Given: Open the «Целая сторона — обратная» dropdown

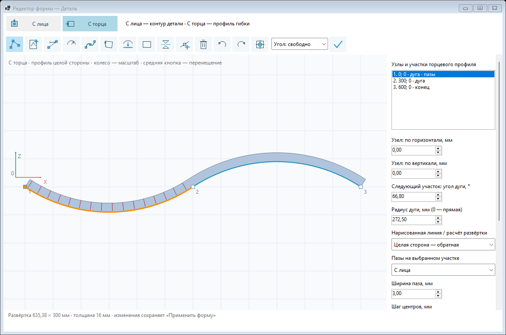Looking at the screenshot, I should point(443,245).
